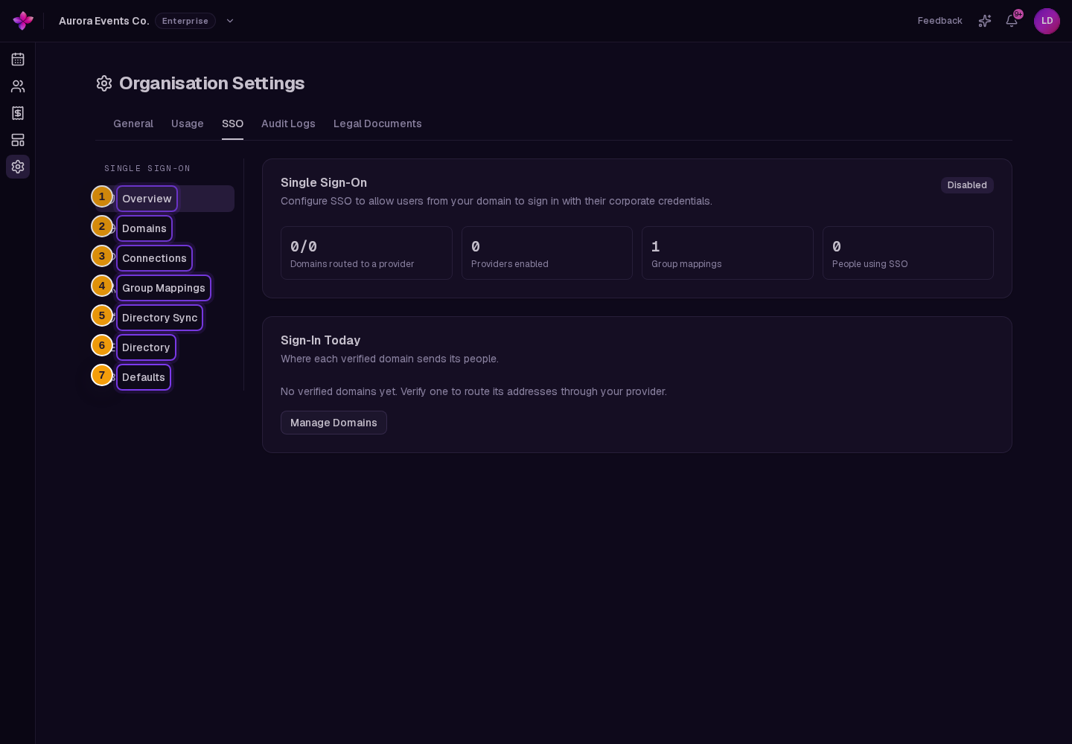The width and height of the screenshot is (1072, 744).
Task: Click the Aurora Events Co. organisation name
Action: pos(104,21)
